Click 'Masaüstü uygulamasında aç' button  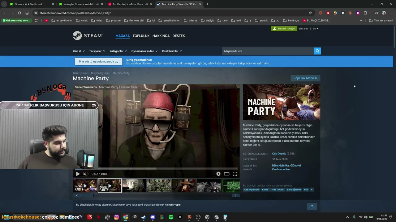(x=98, y=61)
